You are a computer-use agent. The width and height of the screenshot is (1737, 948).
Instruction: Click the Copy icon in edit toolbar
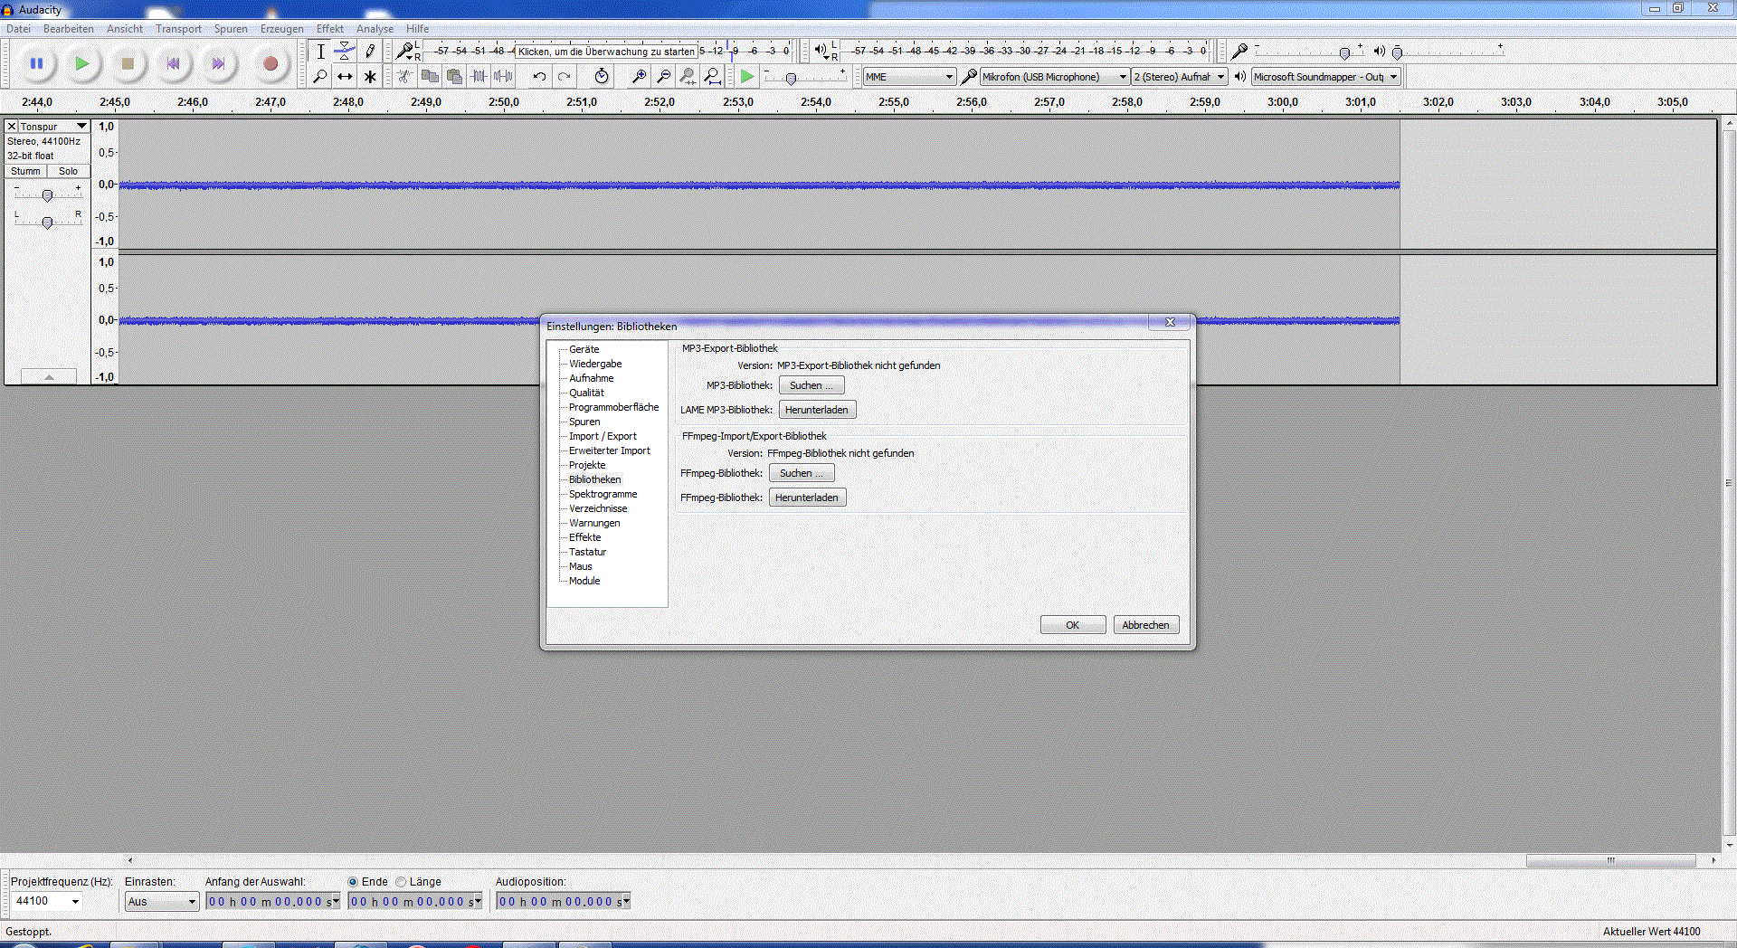point(430,77)
